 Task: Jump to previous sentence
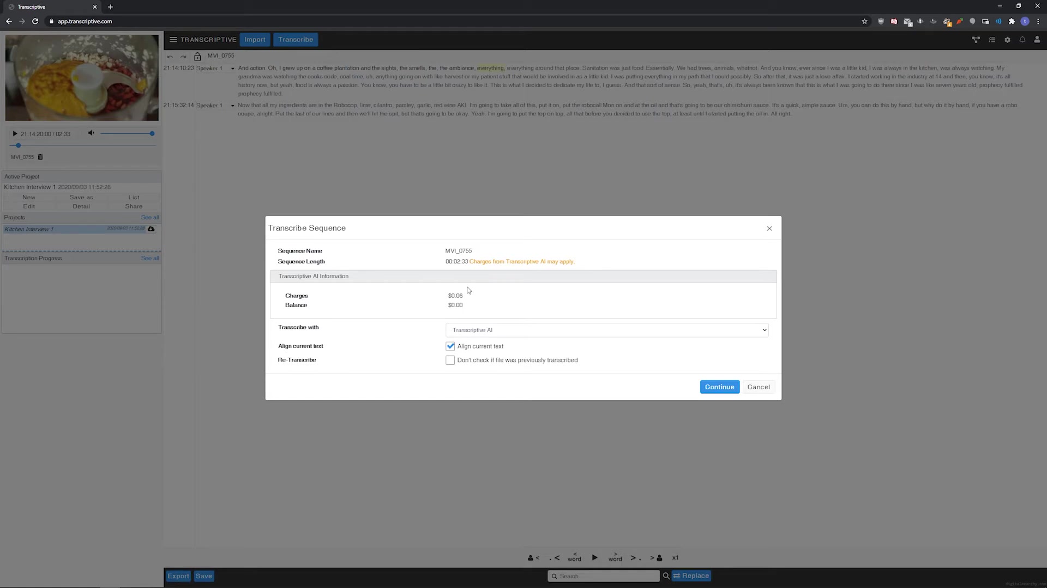tap(554, 558)
